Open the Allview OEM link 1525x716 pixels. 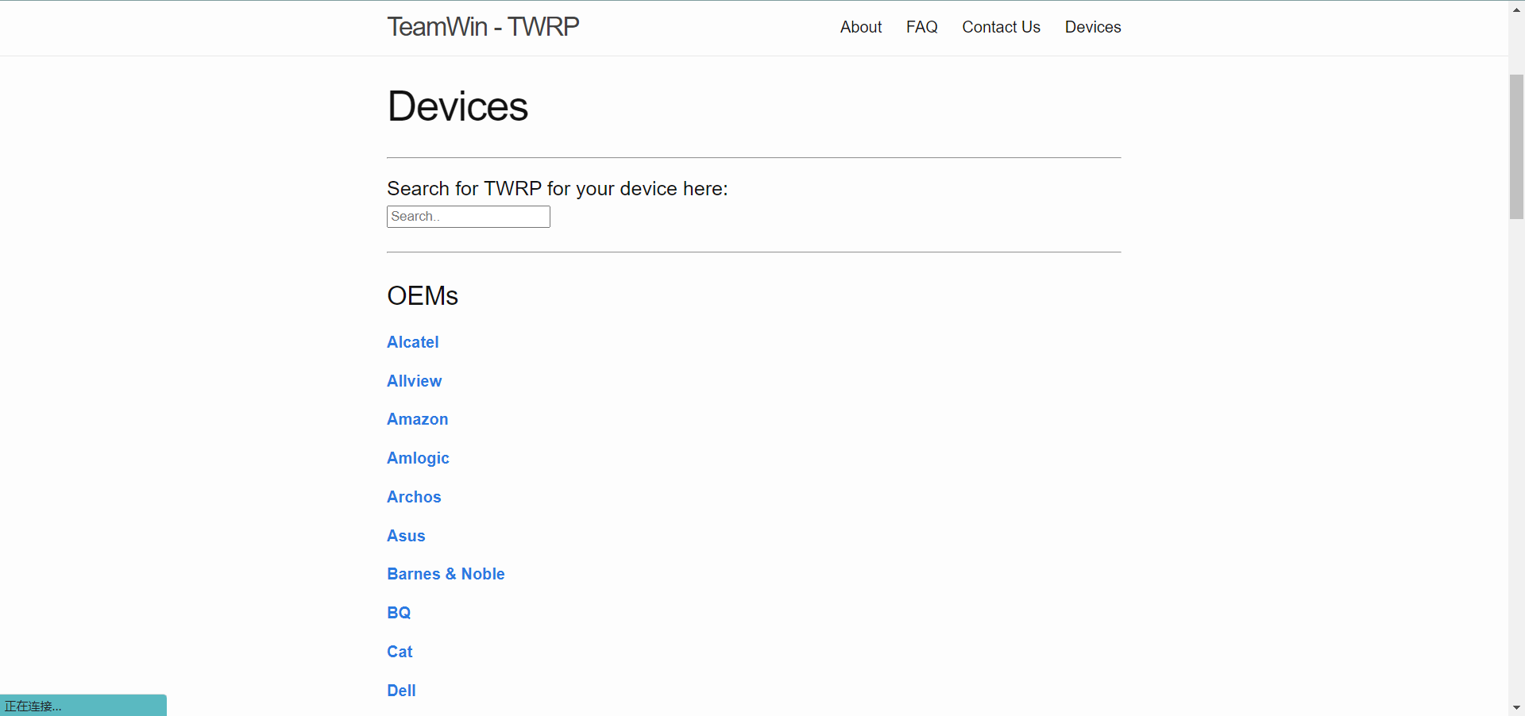pos(414,381)
